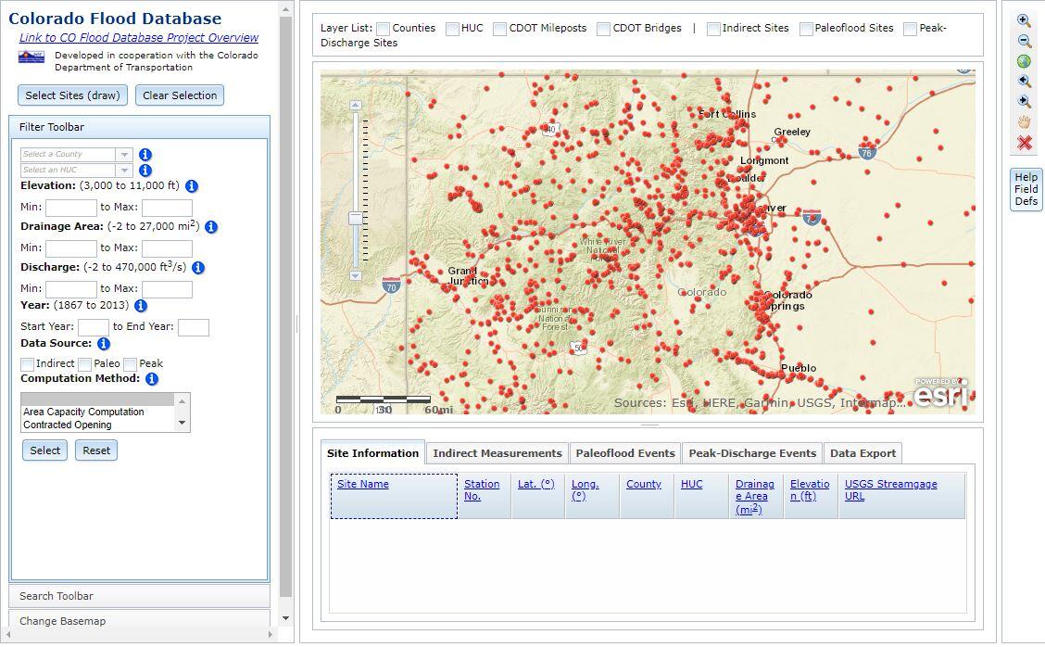Viewport: 1045px width, 647px height.
Task: Show Discharge info icon
Action: (198, 268)
